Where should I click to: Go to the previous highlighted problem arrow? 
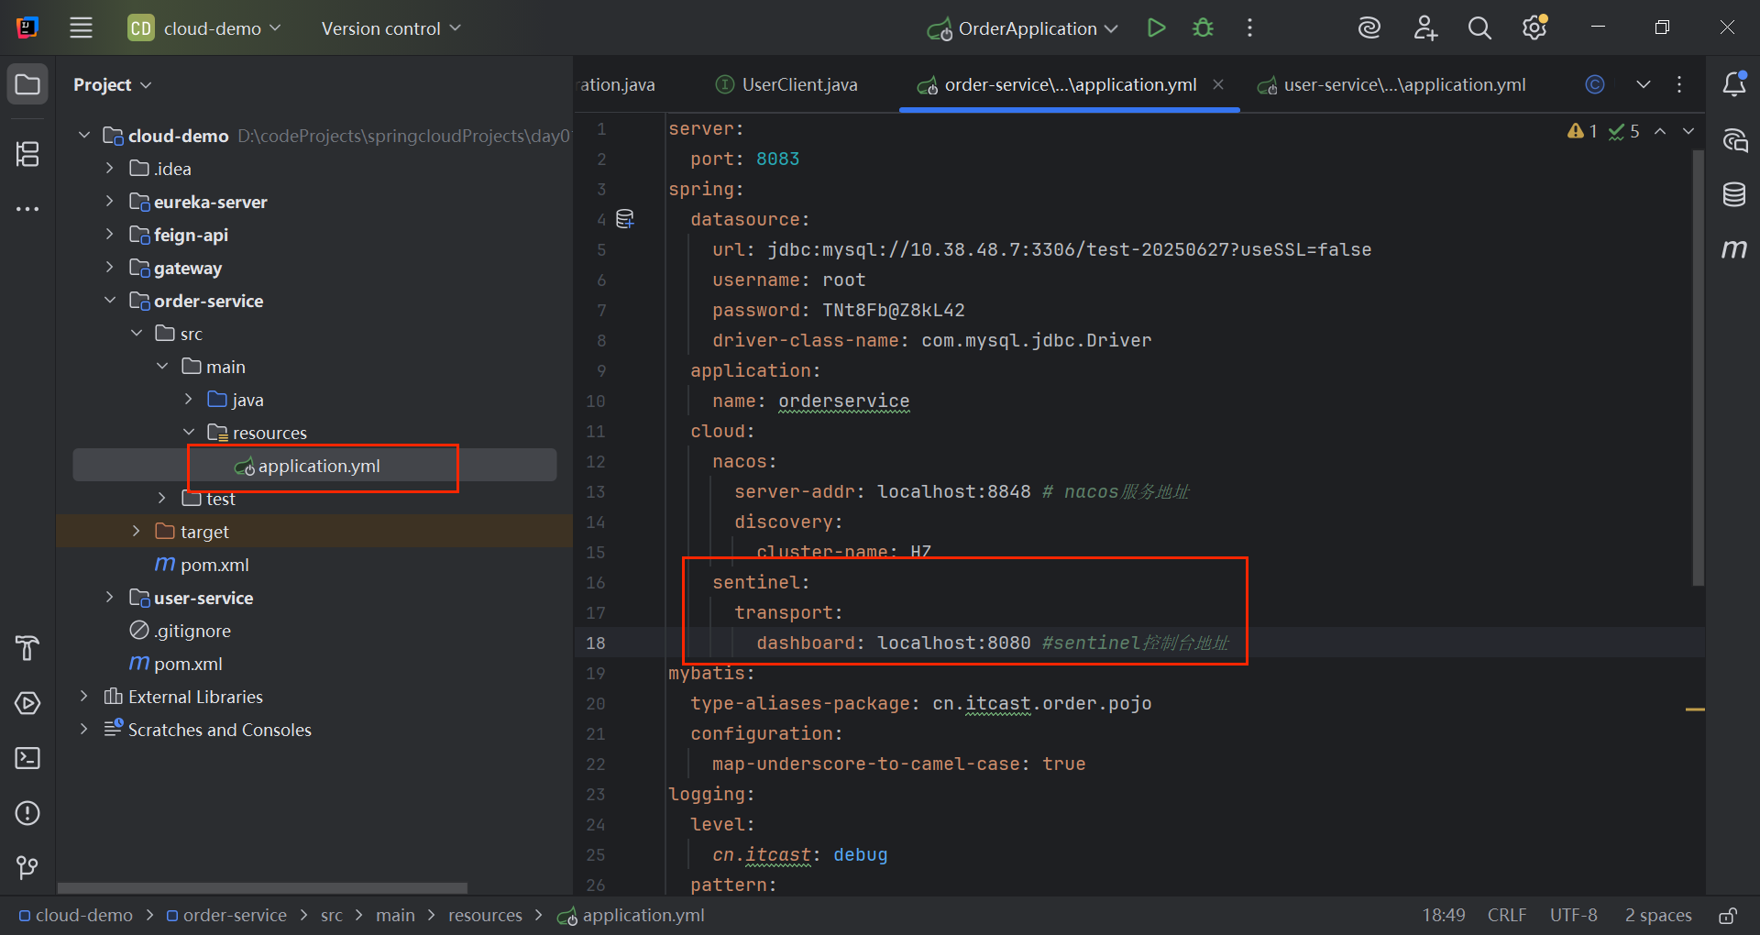point(1660,131)
